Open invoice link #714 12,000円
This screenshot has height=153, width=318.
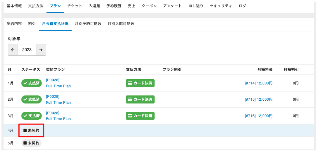point(259,83)
